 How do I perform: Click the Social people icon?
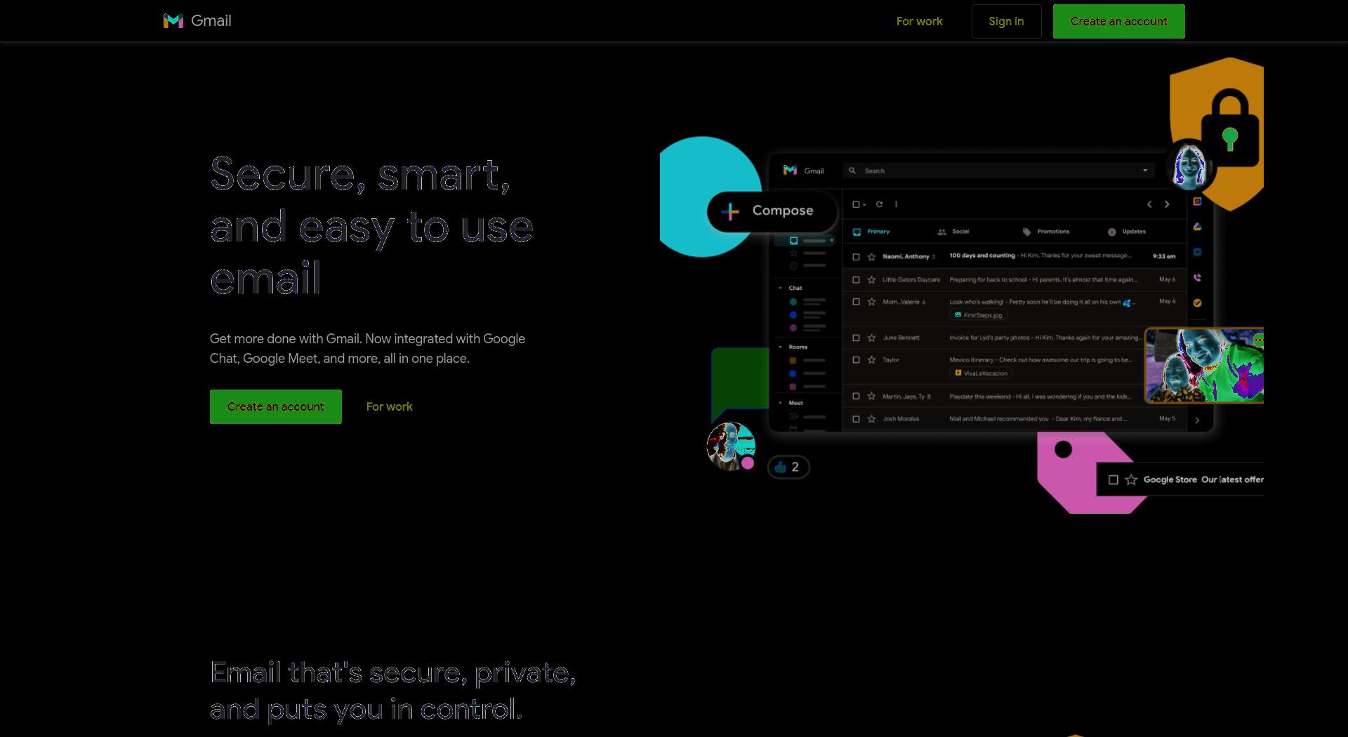point(941,232)
